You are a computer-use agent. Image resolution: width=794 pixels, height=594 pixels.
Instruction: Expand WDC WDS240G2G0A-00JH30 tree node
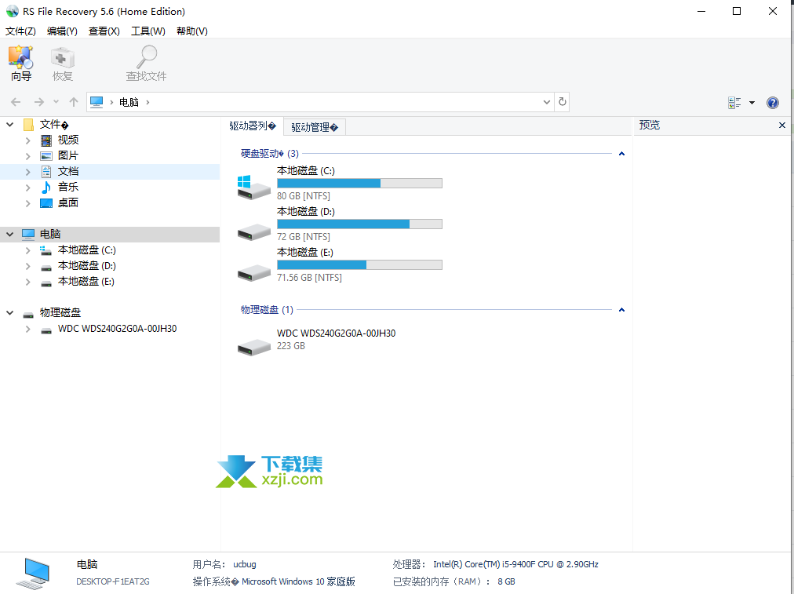27,329
